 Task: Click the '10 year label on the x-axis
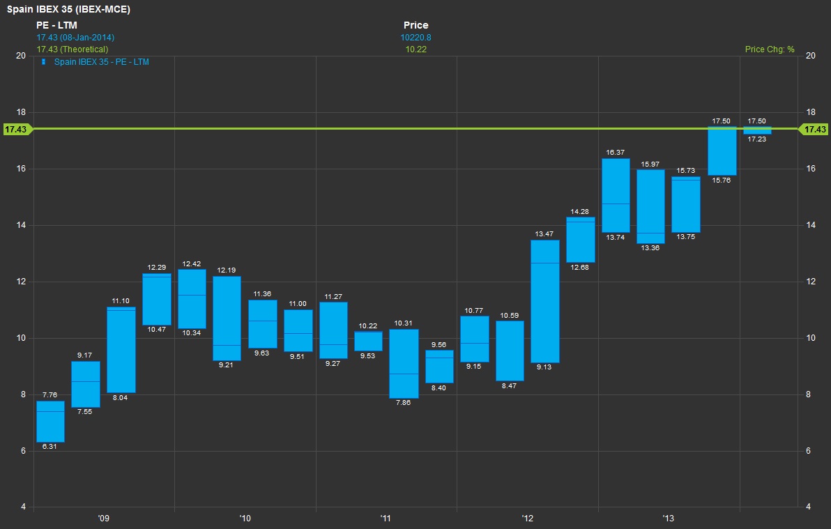245,519
